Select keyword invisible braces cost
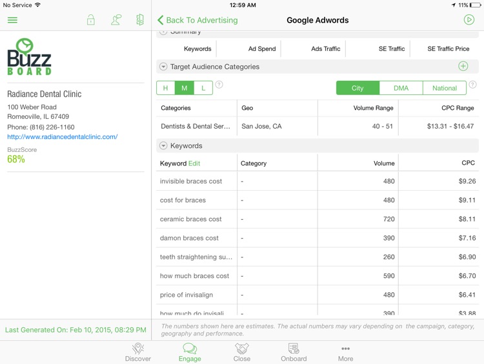Screen dimensions: 484x364 (191, 181)
